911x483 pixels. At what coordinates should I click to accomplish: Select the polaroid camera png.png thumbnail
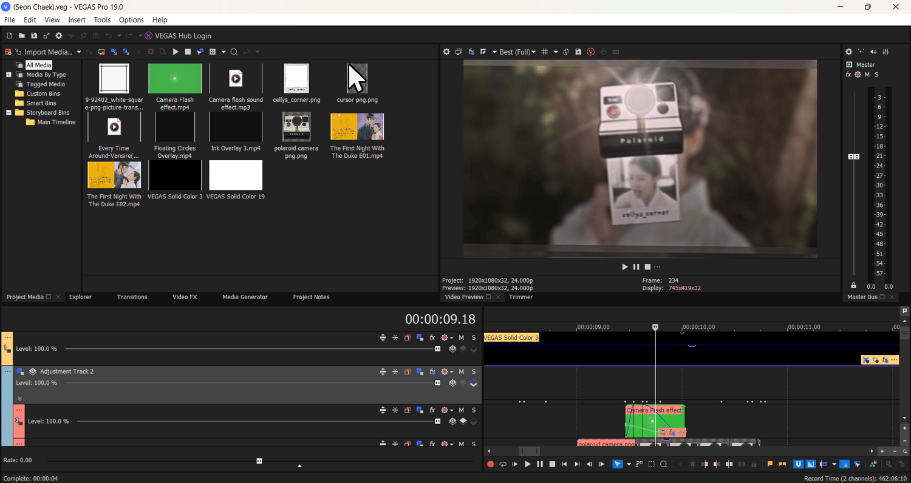[296, 127]
